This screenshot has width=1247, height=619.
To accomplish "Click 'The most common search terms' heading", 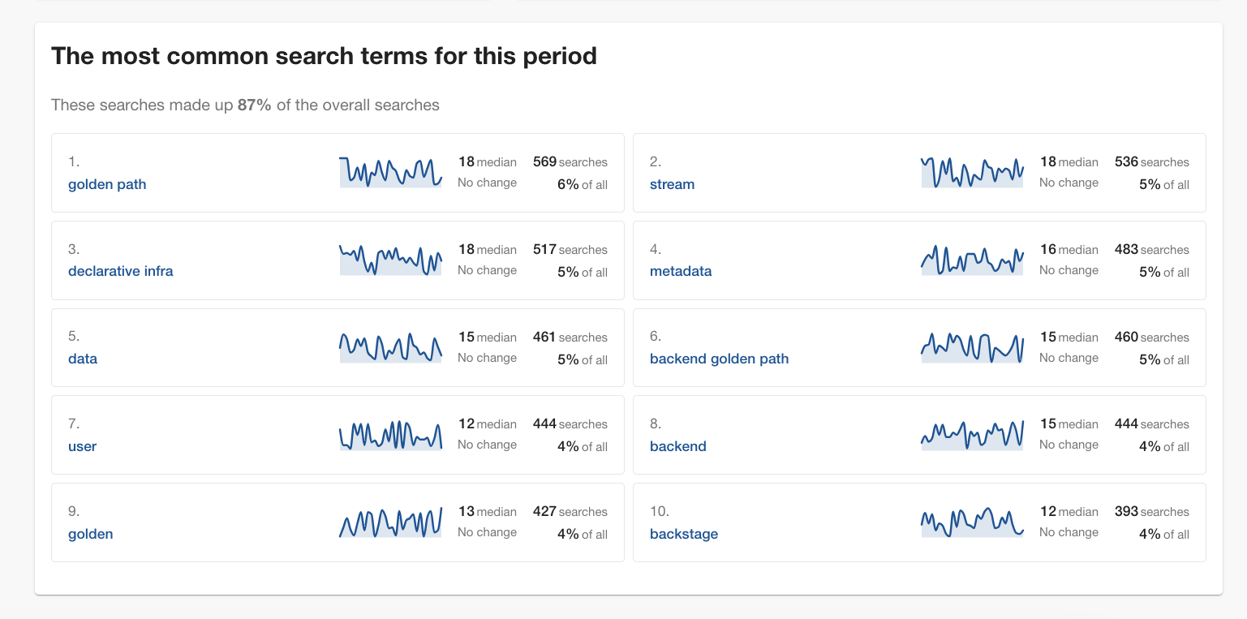I will (324, 56).
